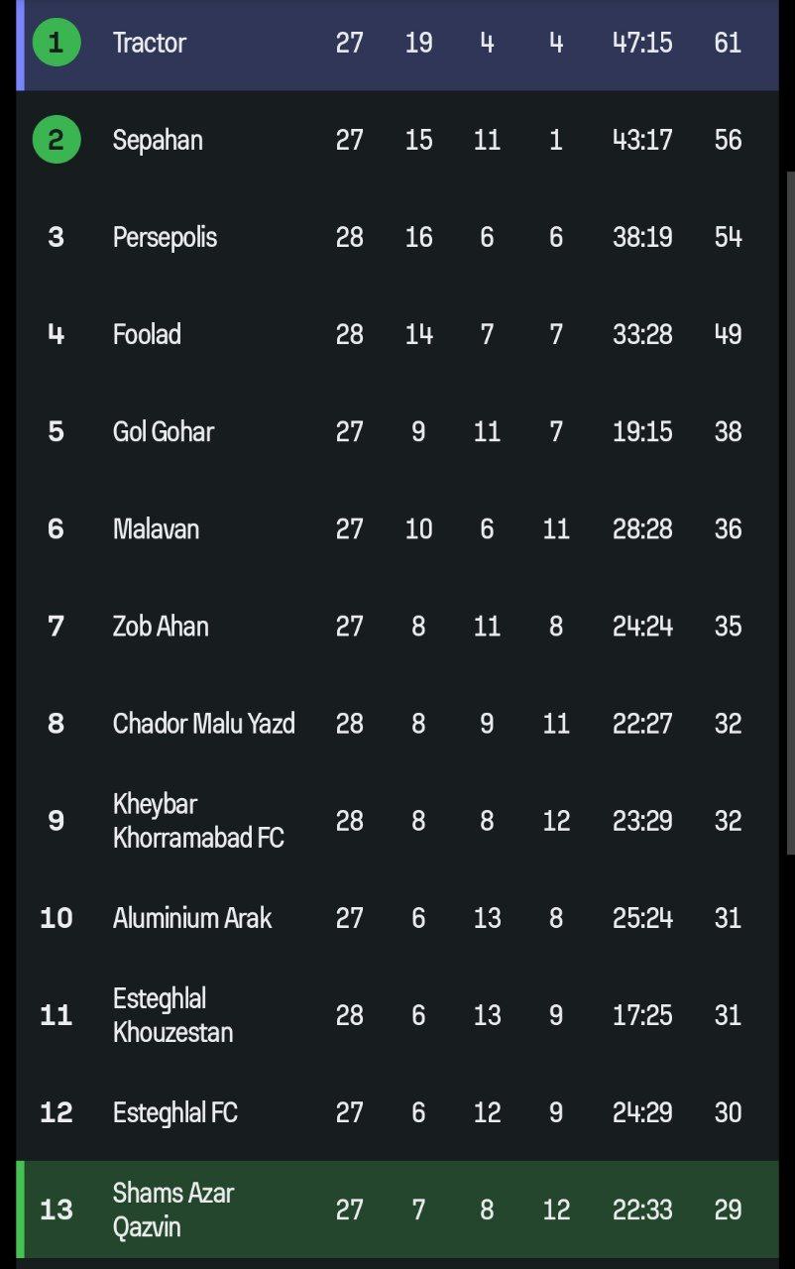795x1269 pixels.
Task: Click Chador Malu Yazd team name
Action: (203, 723)
